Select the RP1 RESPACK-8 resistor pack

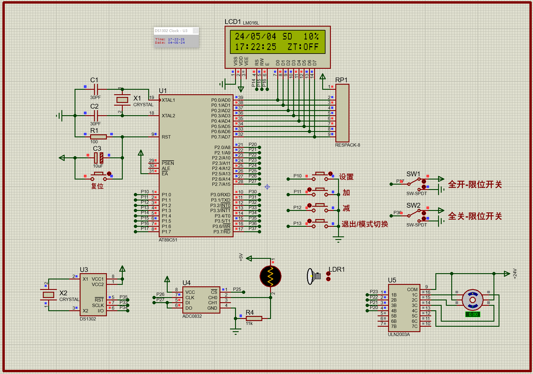click(342, 113)
